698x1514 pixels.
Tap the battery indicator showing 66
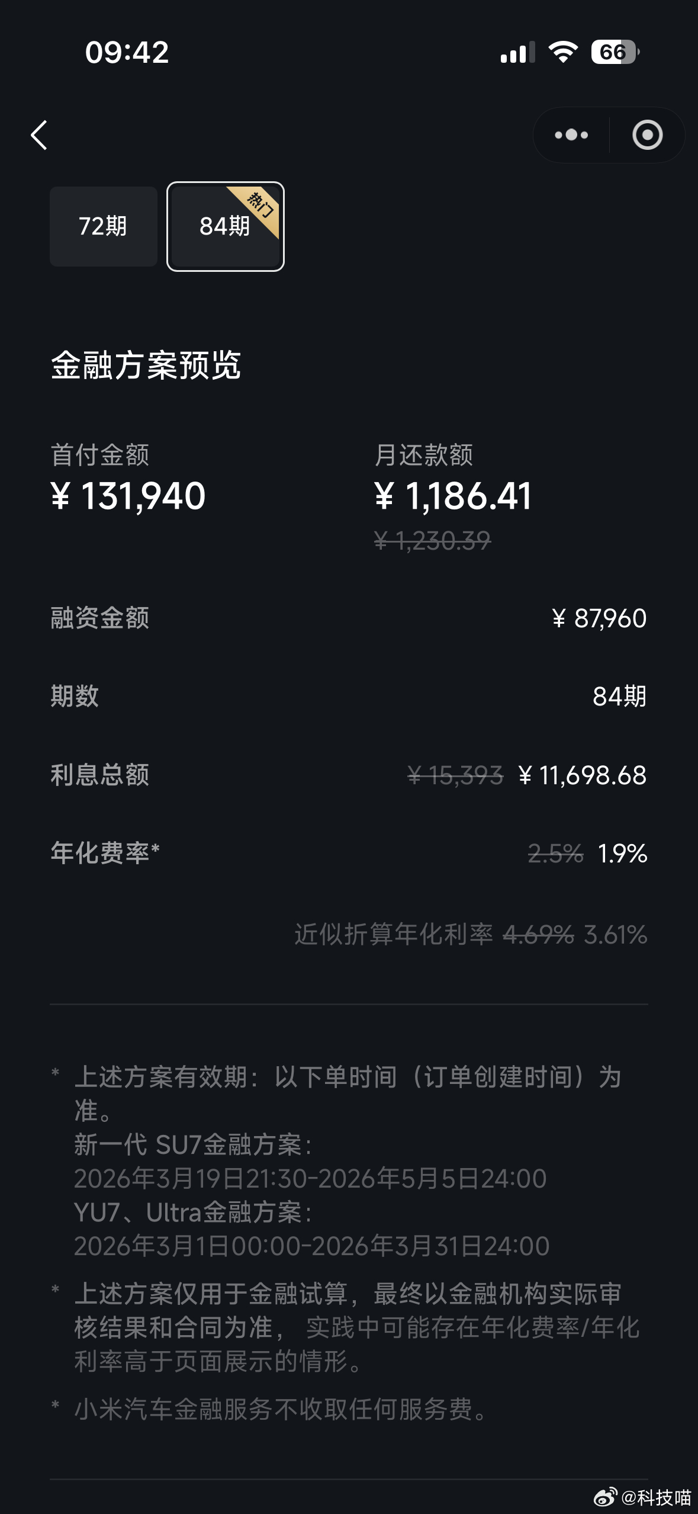point(615,52)
